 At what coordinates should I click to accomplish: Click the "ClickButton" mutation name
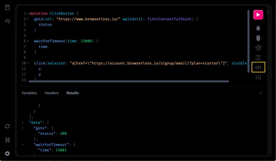62,13
